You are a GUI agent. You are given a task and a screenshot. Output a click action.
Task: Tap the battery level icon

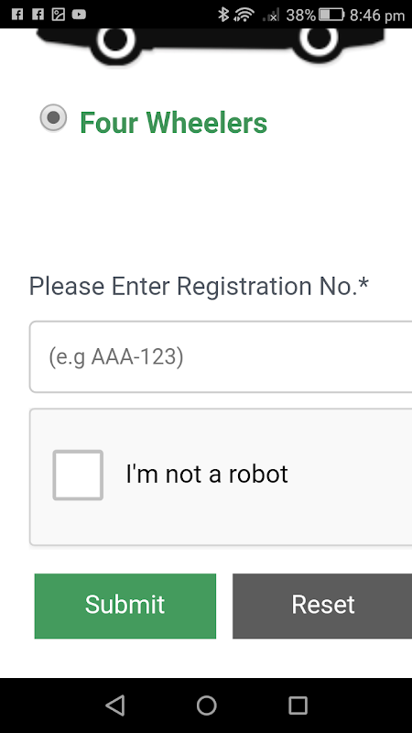pyautogui.click(x=331, y=15)
